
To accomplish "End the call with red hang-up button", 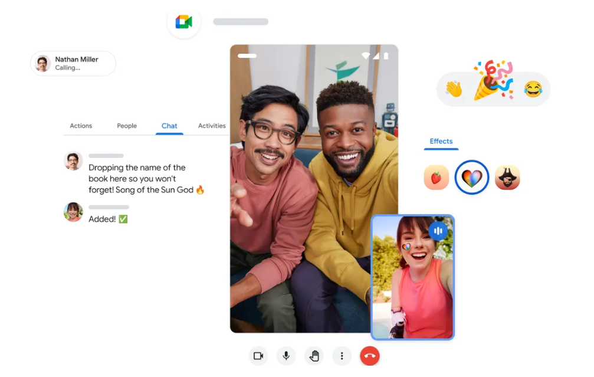I will (x=370, y=356).
